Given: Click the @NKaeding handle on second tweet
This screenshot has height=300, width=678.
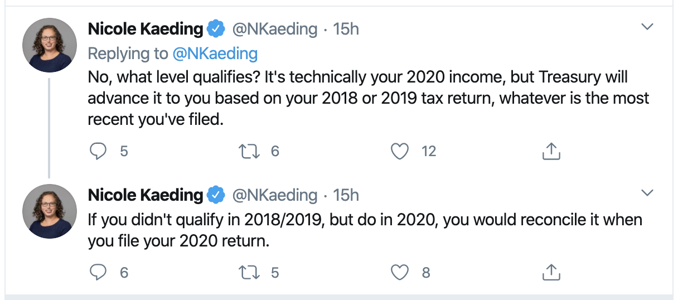Looking at the screenshot, I should [274, 195].
